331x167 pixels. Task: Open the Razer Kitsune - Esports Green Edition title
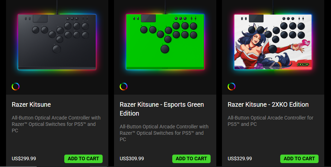(162, 109)
